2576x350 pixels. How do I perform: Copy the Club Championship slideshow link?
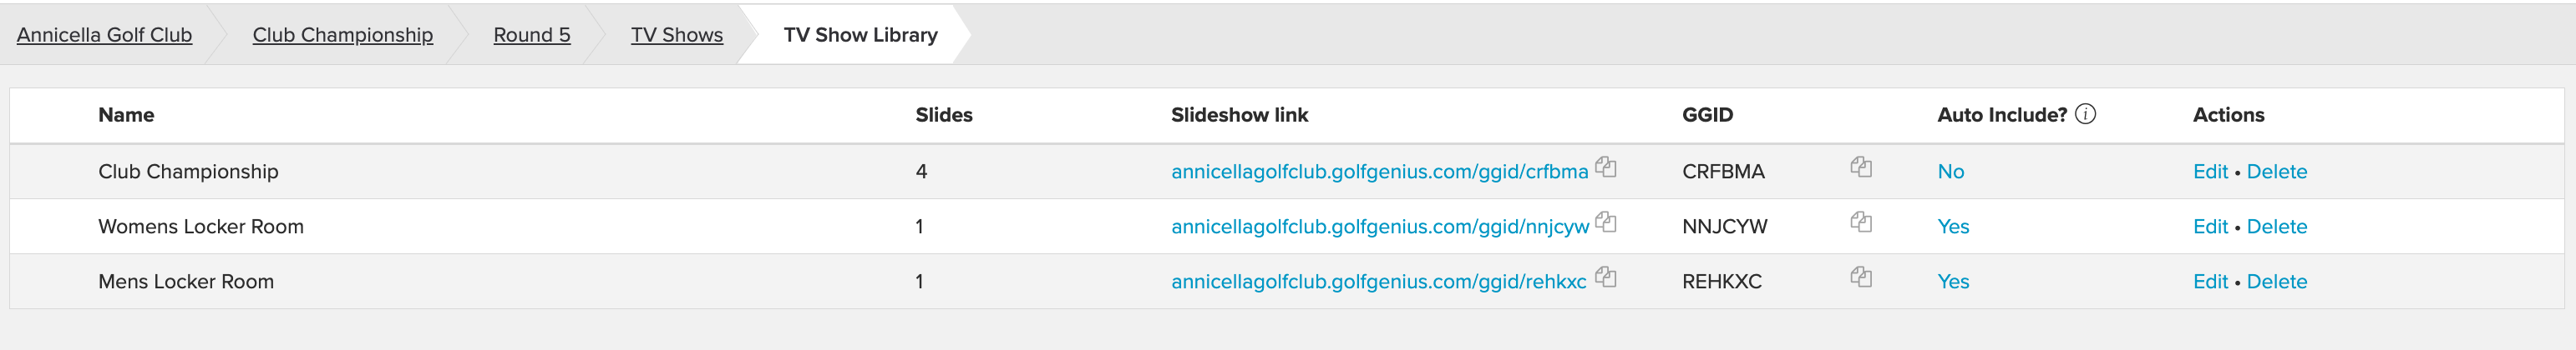pos(1605,167)
